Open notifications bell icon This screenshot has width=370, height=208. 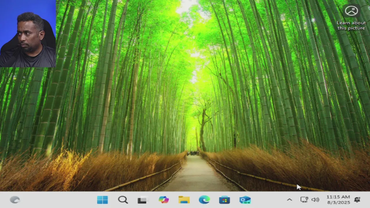tap(357, 200)
